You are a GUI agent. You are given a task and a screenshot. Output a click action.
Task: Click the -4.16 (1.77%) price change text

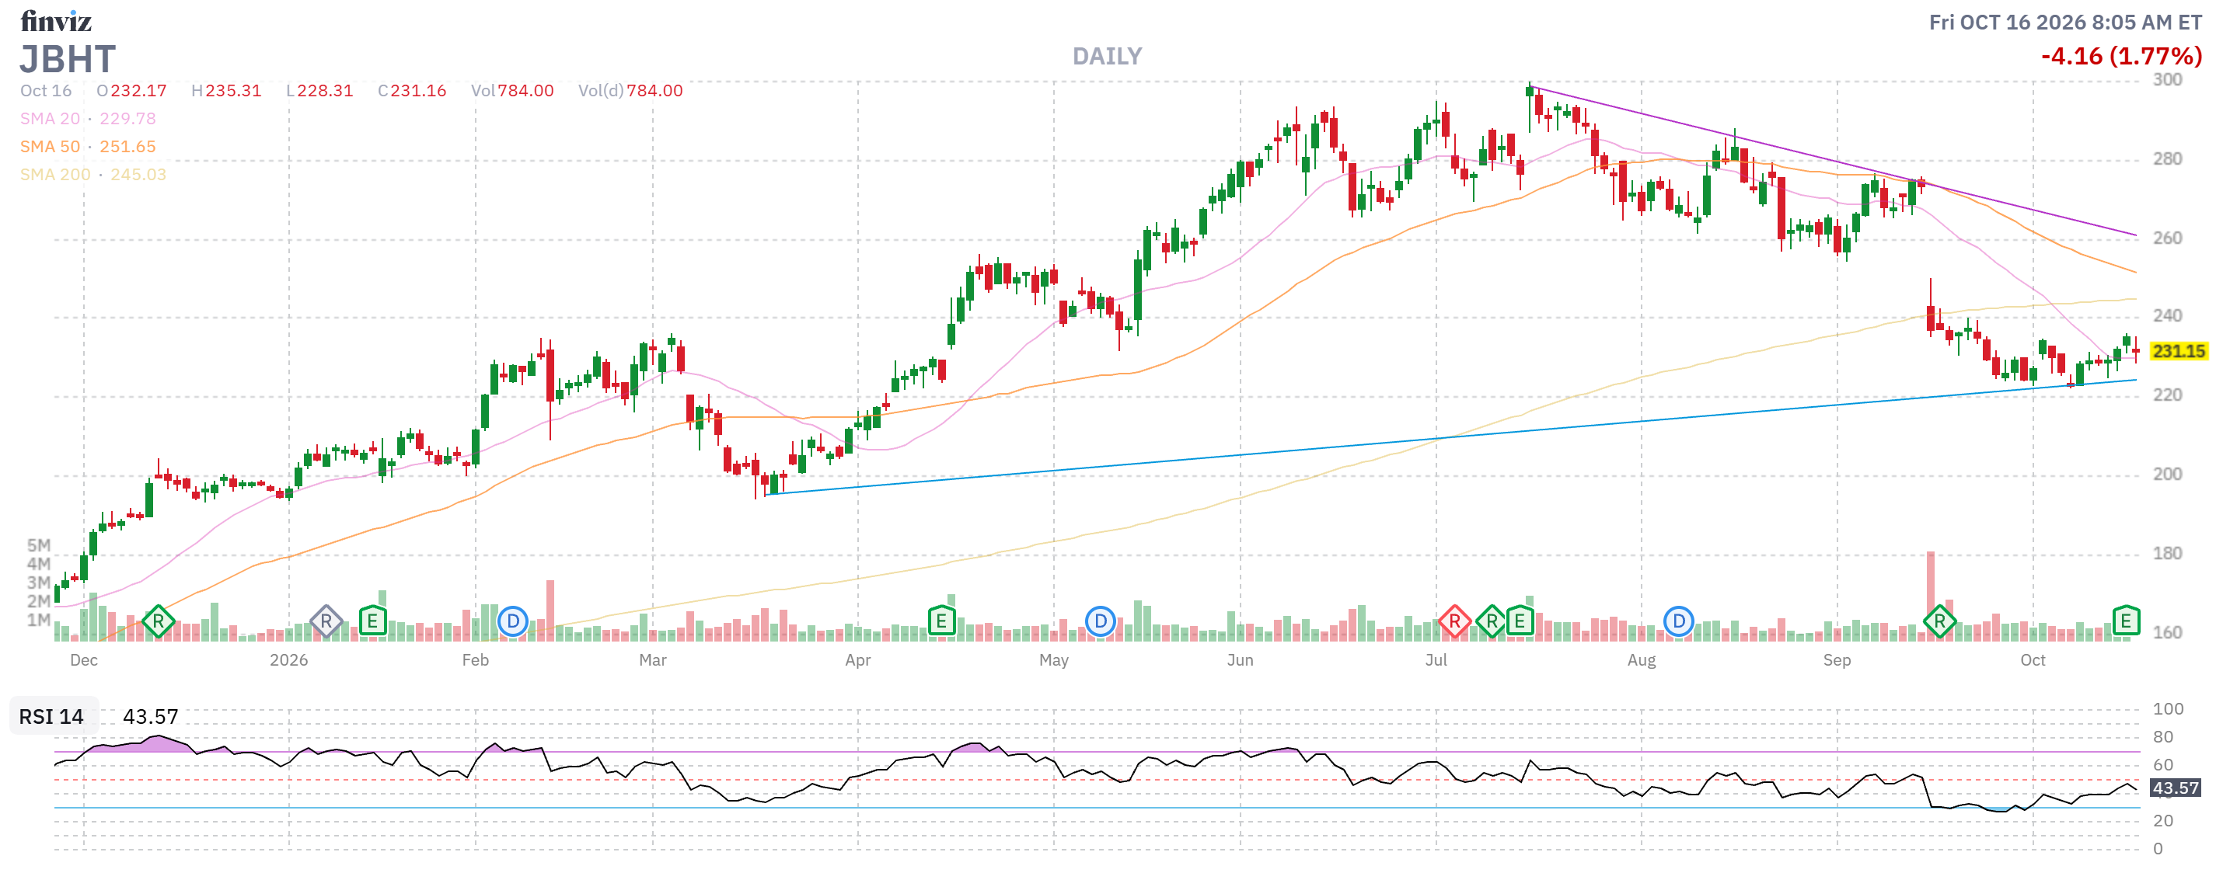pyautogui.click(x=2121, y=56)
